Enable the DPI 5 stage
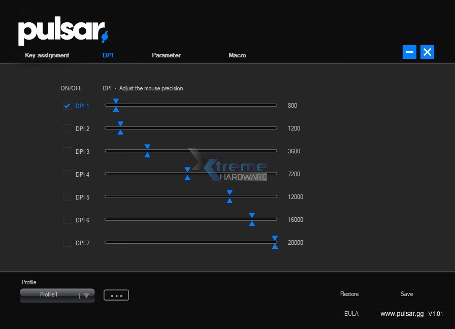This screenshot has height=329, width=455. coord(67,197)
